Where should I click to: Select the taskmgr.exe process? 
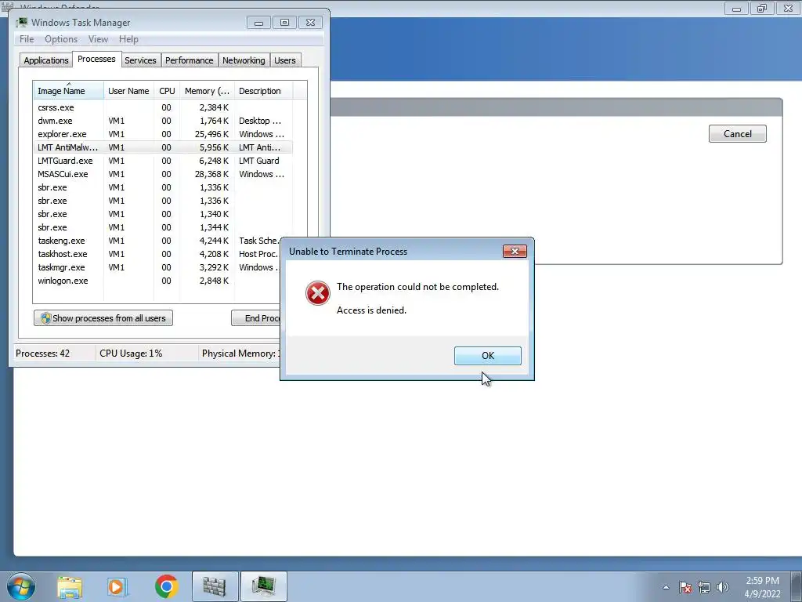pos(157,267)
